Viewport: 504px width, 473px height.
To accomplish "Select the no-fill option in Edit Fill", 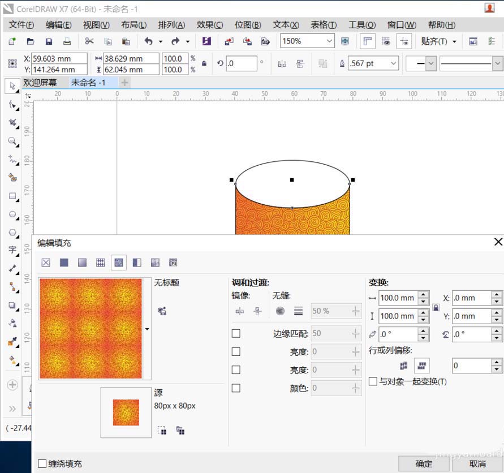I will (x=46, y=262).
